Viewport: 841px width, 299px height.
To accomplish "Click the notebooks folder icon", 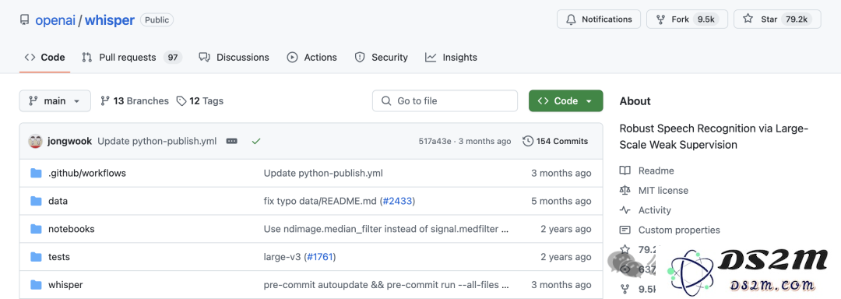I will coord(36,229).
